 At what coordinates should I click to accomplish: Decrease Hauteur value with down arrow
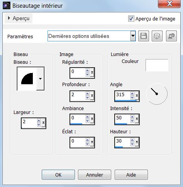(x=132, y=144)
